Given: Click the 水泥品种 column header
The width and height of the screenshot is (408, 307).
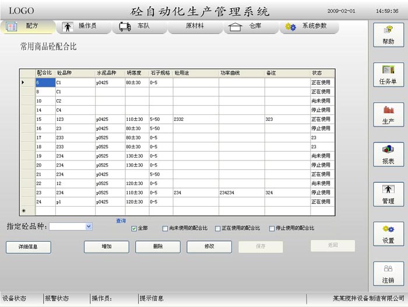Looking at the screenshot, I should (x=110, y=73).
